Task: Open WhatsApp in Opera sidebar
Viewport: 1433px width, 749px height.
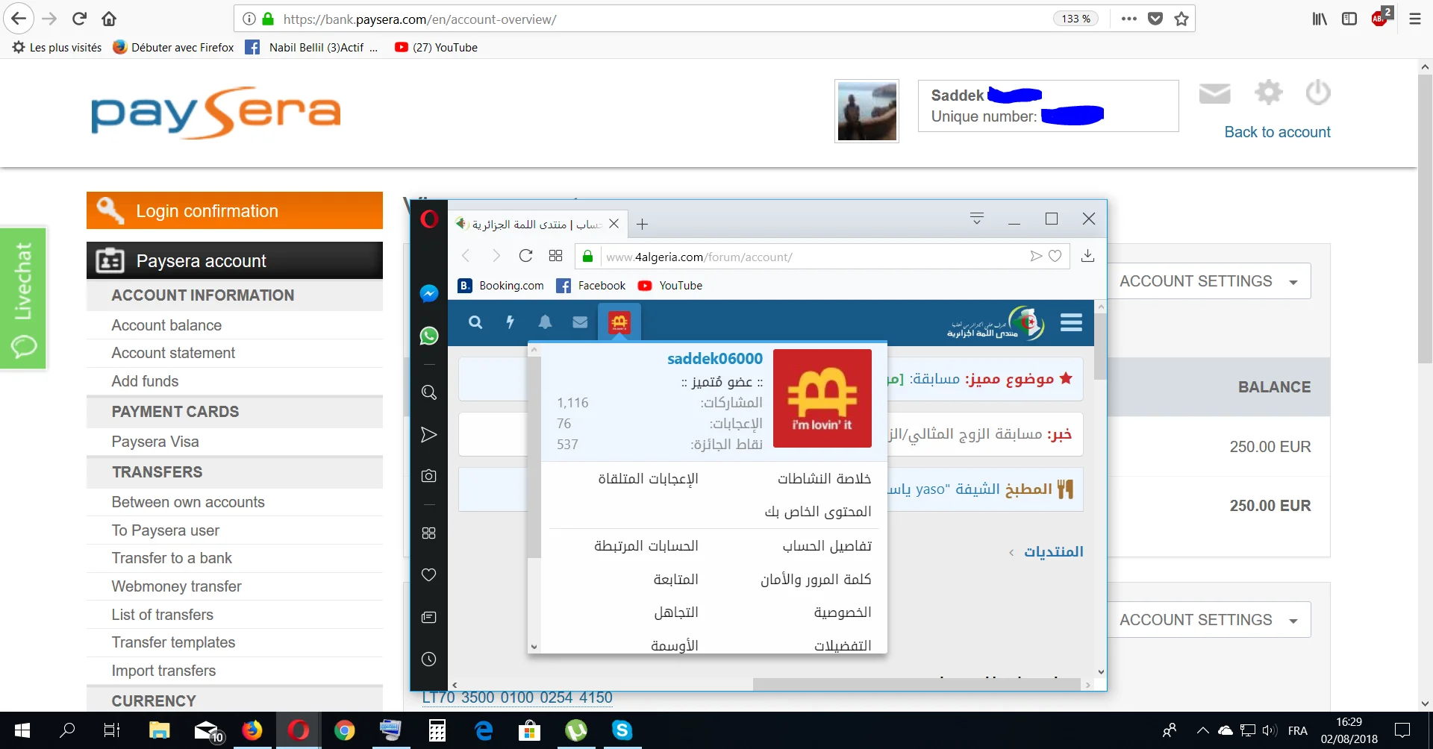Action: coord(428,336)
